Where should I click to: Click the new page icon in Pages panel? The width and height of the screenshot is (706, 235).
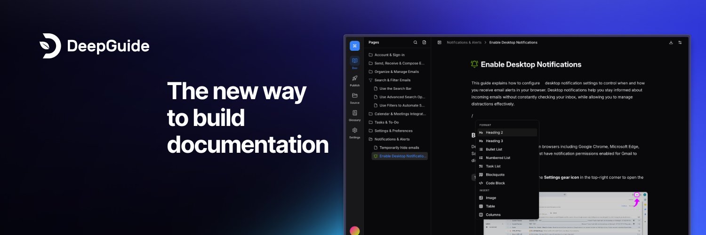[x=424, y=42]
